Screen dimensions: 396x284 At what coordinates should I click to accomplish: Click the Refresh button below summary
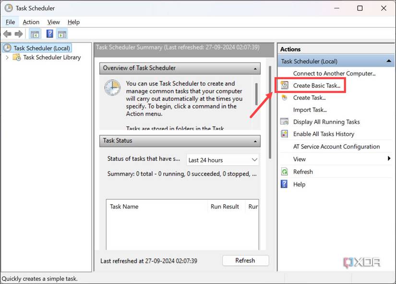(245, 260)
